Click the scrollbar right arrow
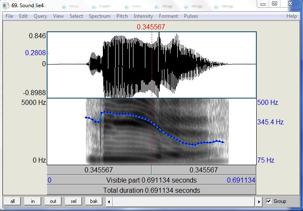The height and width of the screenshot is (211, 303). coord(259,202)
